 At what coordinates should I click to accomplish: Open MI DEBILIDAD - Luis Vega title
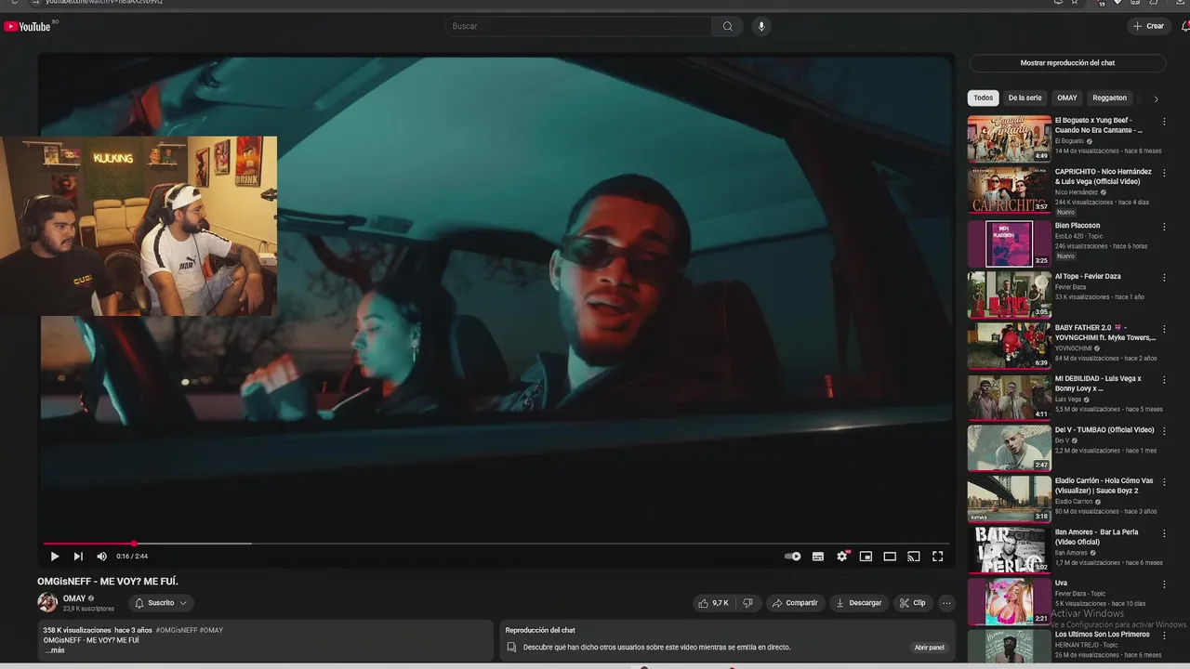tap(1098, 383)
